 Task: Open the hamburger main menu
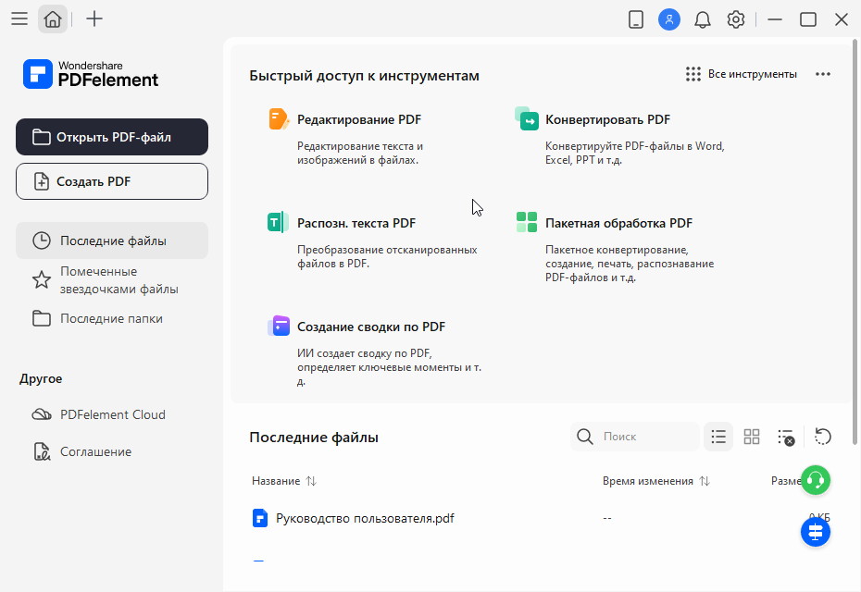(19, 18)
